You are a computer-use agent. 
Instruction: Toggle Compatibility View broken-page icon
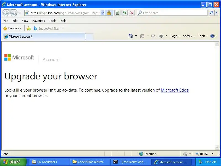coord(117,13)
